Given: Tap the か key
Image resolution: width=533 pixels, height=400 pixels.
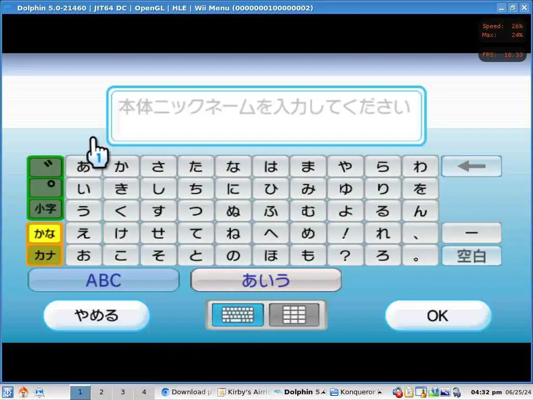Looking at the screenshot, I should click(x=121, y=166).
